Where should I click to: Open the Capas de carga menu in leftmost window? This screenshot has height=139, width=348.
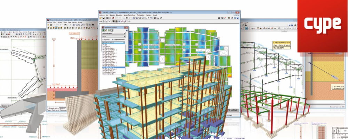pos(23,32)
